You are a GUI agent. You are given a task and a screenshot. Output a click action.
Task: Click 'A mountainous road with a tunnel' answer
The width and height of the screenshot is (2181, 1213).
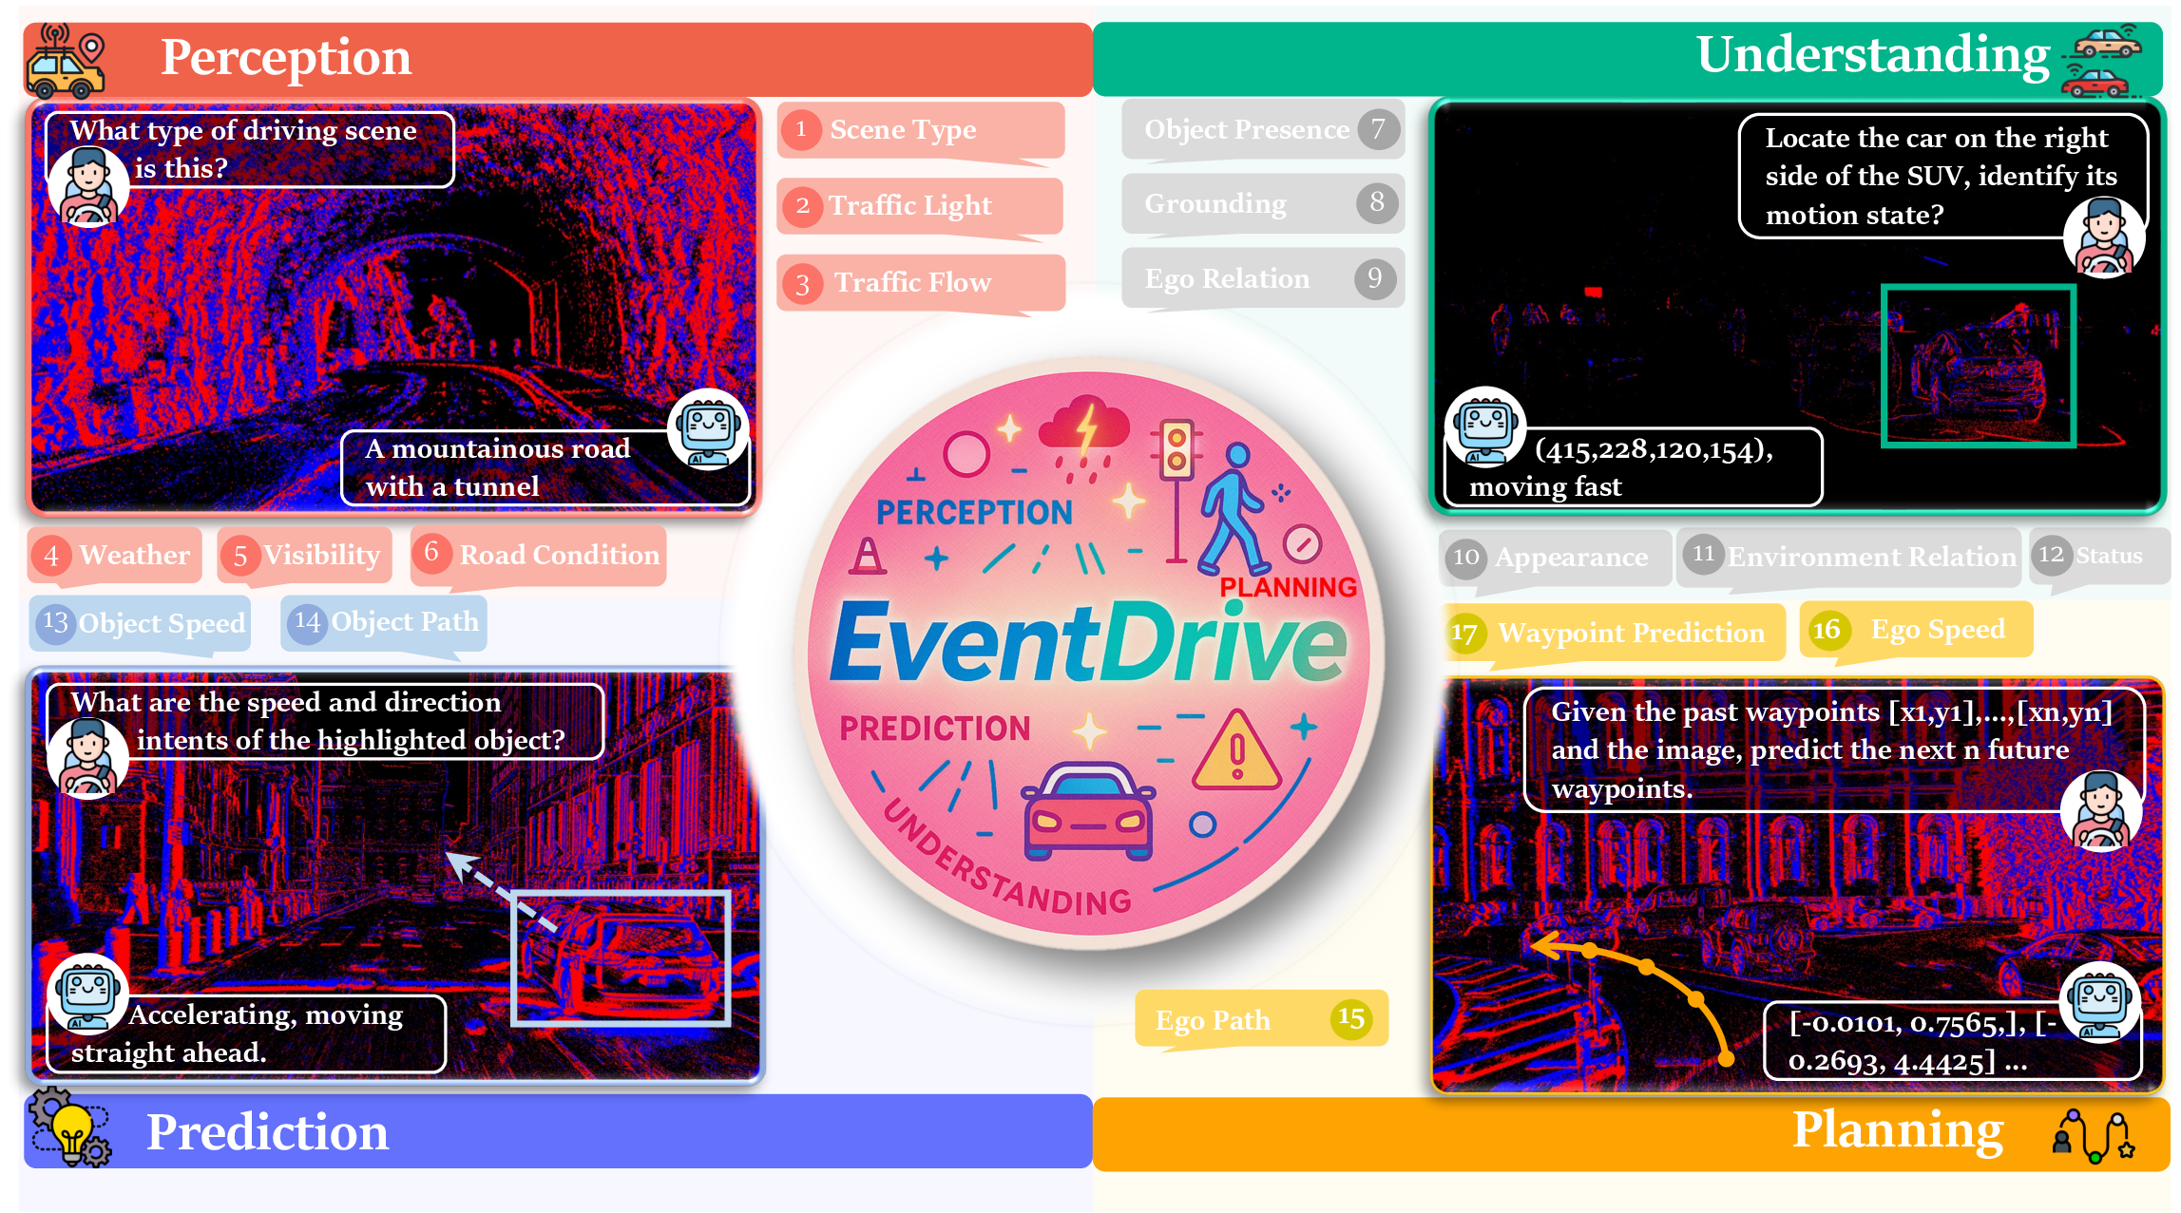pos(545,467)
